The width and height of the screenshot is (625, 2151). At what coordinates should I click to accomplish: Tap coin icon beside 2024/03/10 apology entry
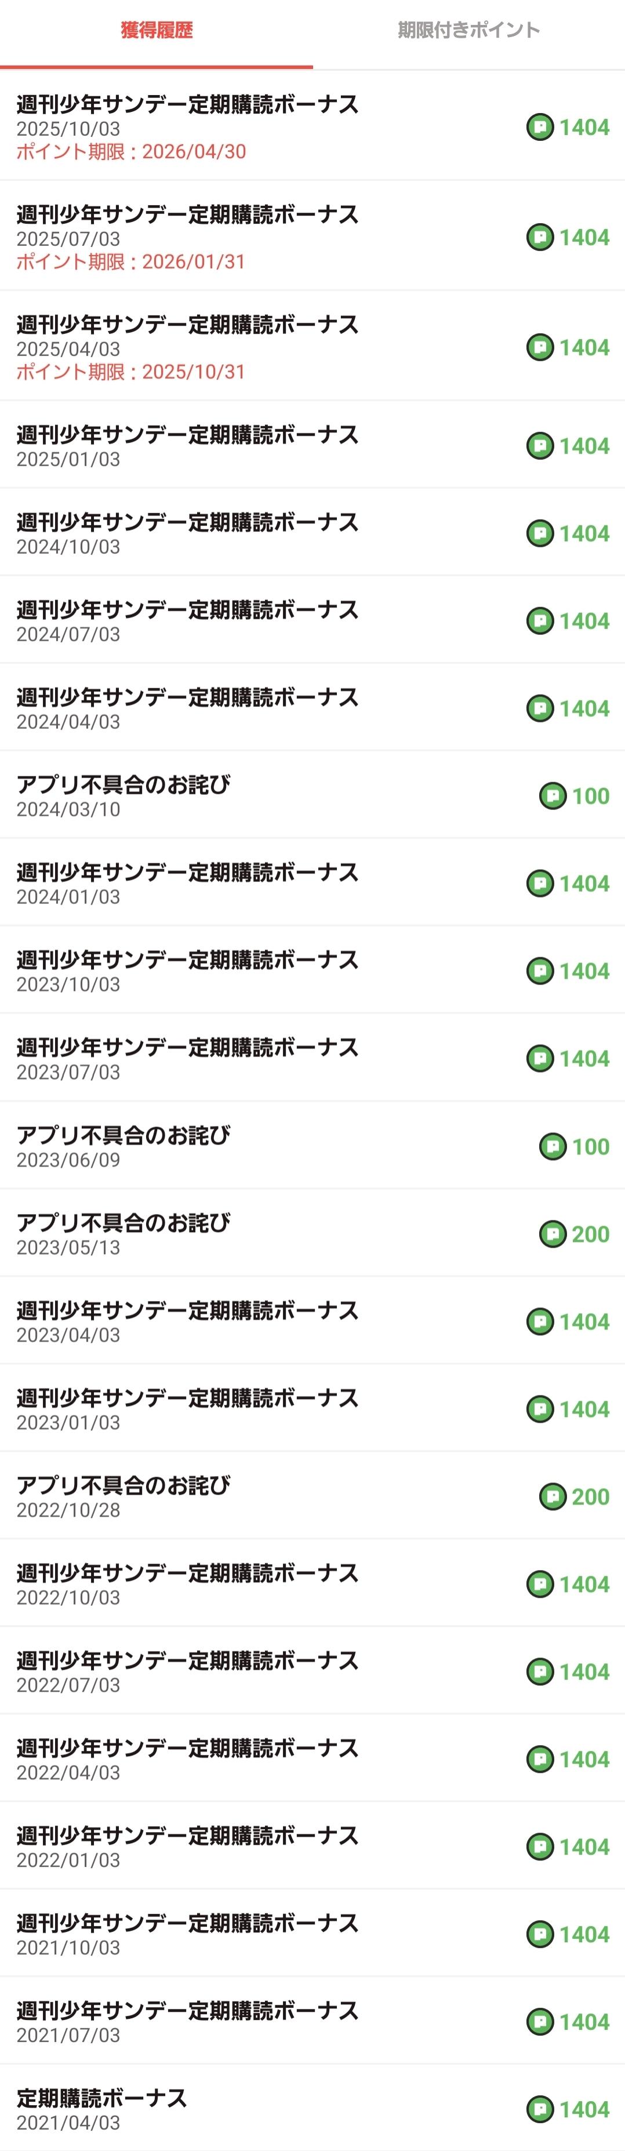[x=553, y=796]
